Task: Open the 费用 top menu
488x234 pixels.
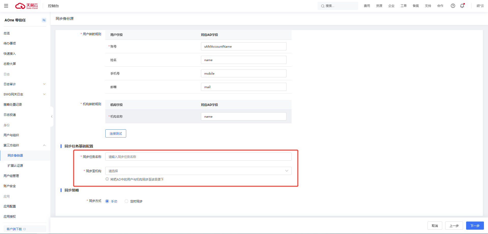Action: click(x=367, y=6)
